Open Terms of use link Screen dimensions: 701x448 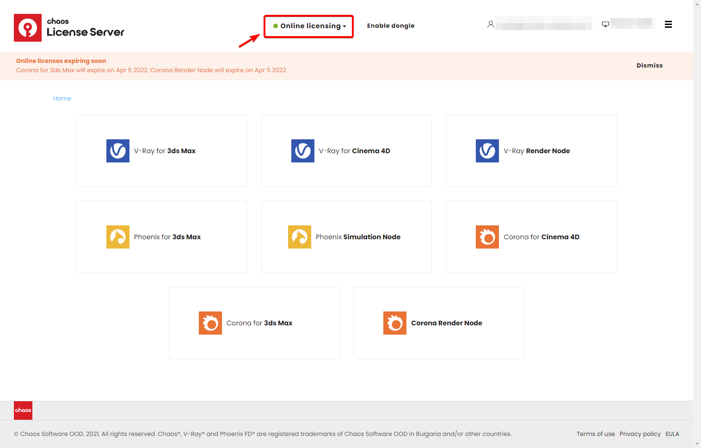[596, 434]
